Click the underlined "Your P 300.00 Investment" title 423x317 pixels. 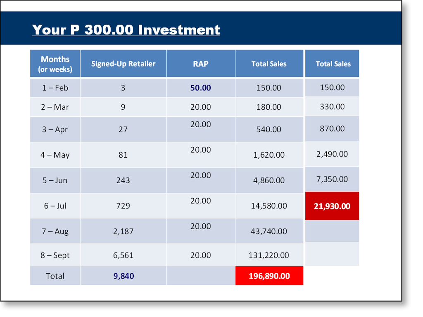(x=126, y=30)
